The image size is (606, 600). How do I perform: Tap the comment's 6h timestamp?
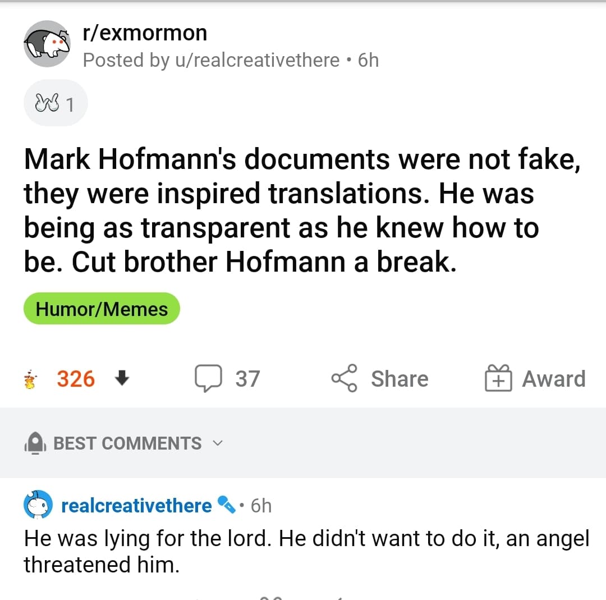[261, 506]
